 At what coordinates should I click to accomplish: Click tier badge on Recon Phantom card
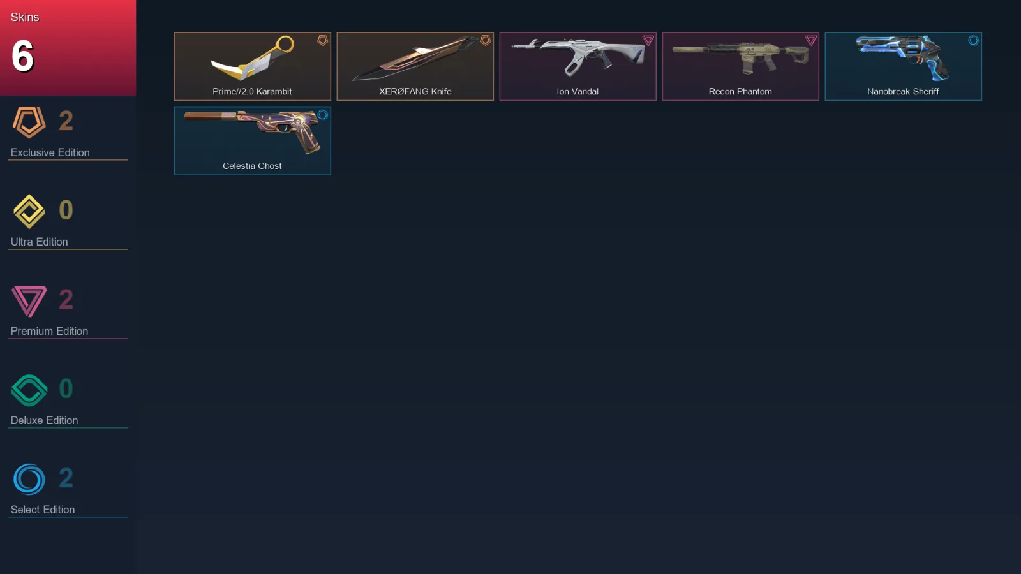coord(810,40)
